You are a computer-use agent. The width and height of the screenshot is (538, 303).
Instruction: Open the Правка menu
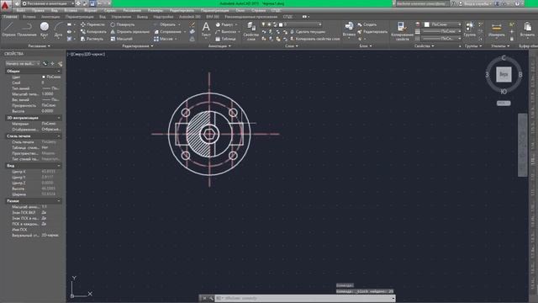(38, 10)
